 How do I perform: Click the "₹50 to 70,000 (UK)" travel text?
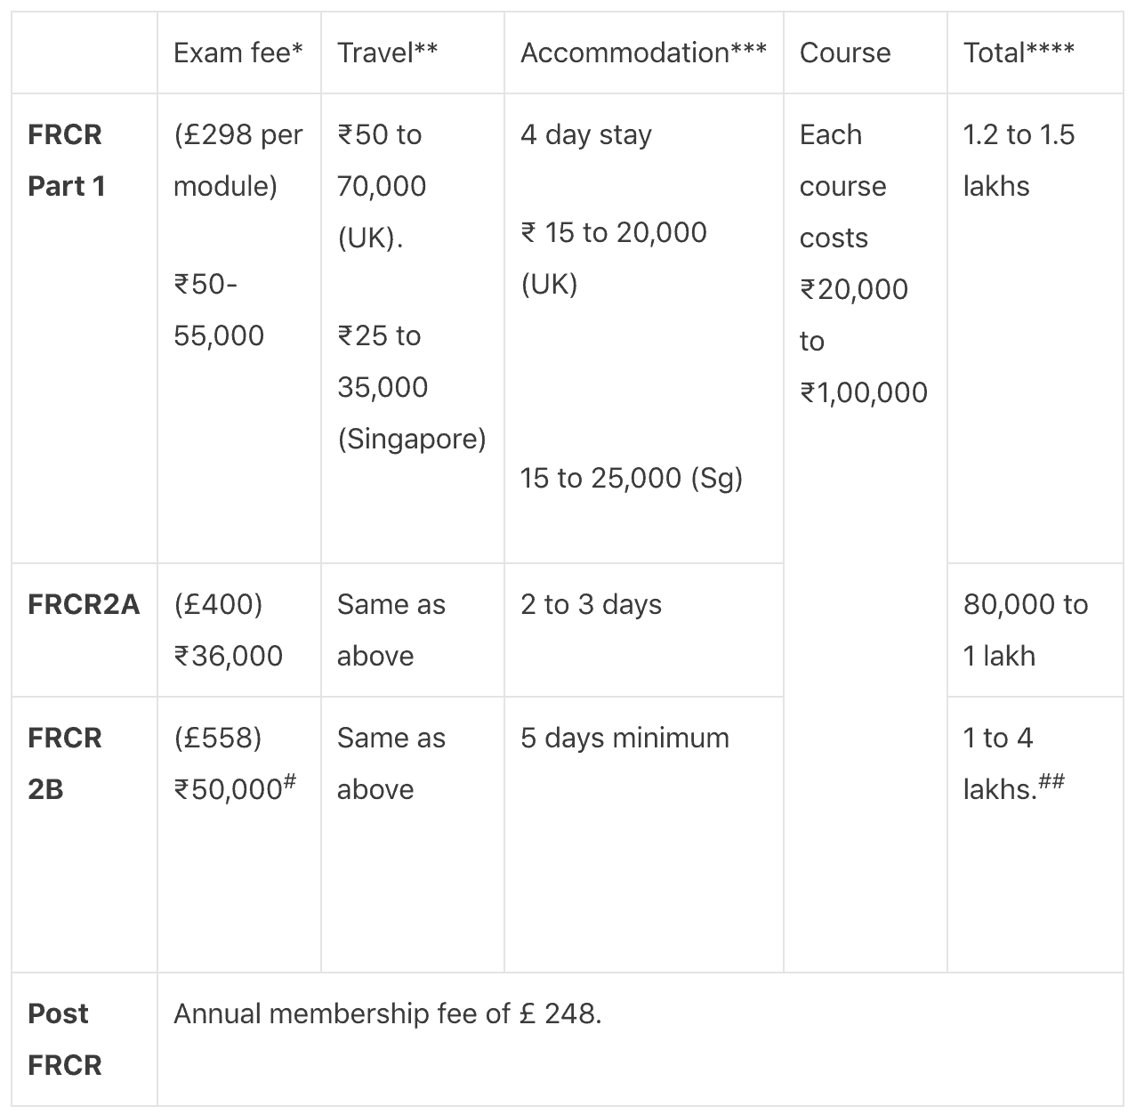pos(382,186)
